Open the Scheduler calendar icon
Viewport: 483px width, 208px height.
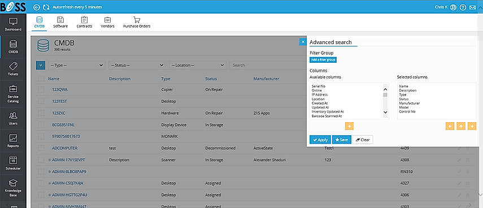pos(13,163)
